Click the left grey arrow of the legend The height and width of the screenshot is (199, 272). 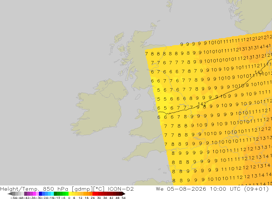coord(10,194)
